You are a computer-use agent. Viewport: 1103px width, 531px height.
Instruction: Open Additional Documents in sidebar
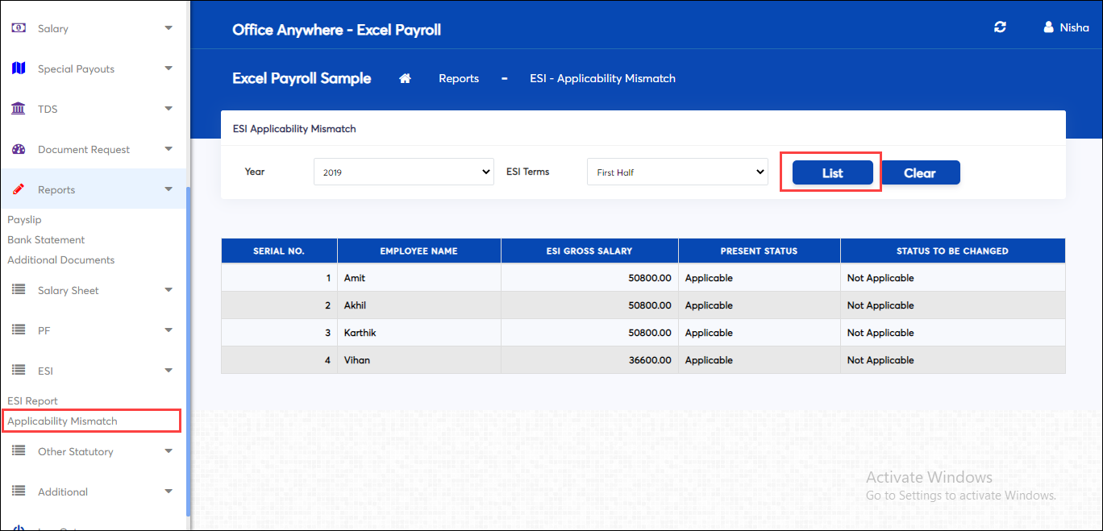(x=61, y=259)
